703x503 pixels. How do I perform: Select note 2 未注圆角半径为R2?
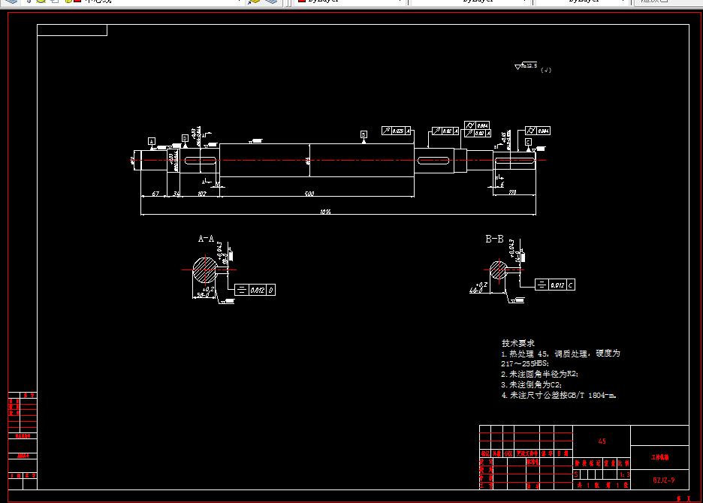pyautogui.click(x=539, y=374)
